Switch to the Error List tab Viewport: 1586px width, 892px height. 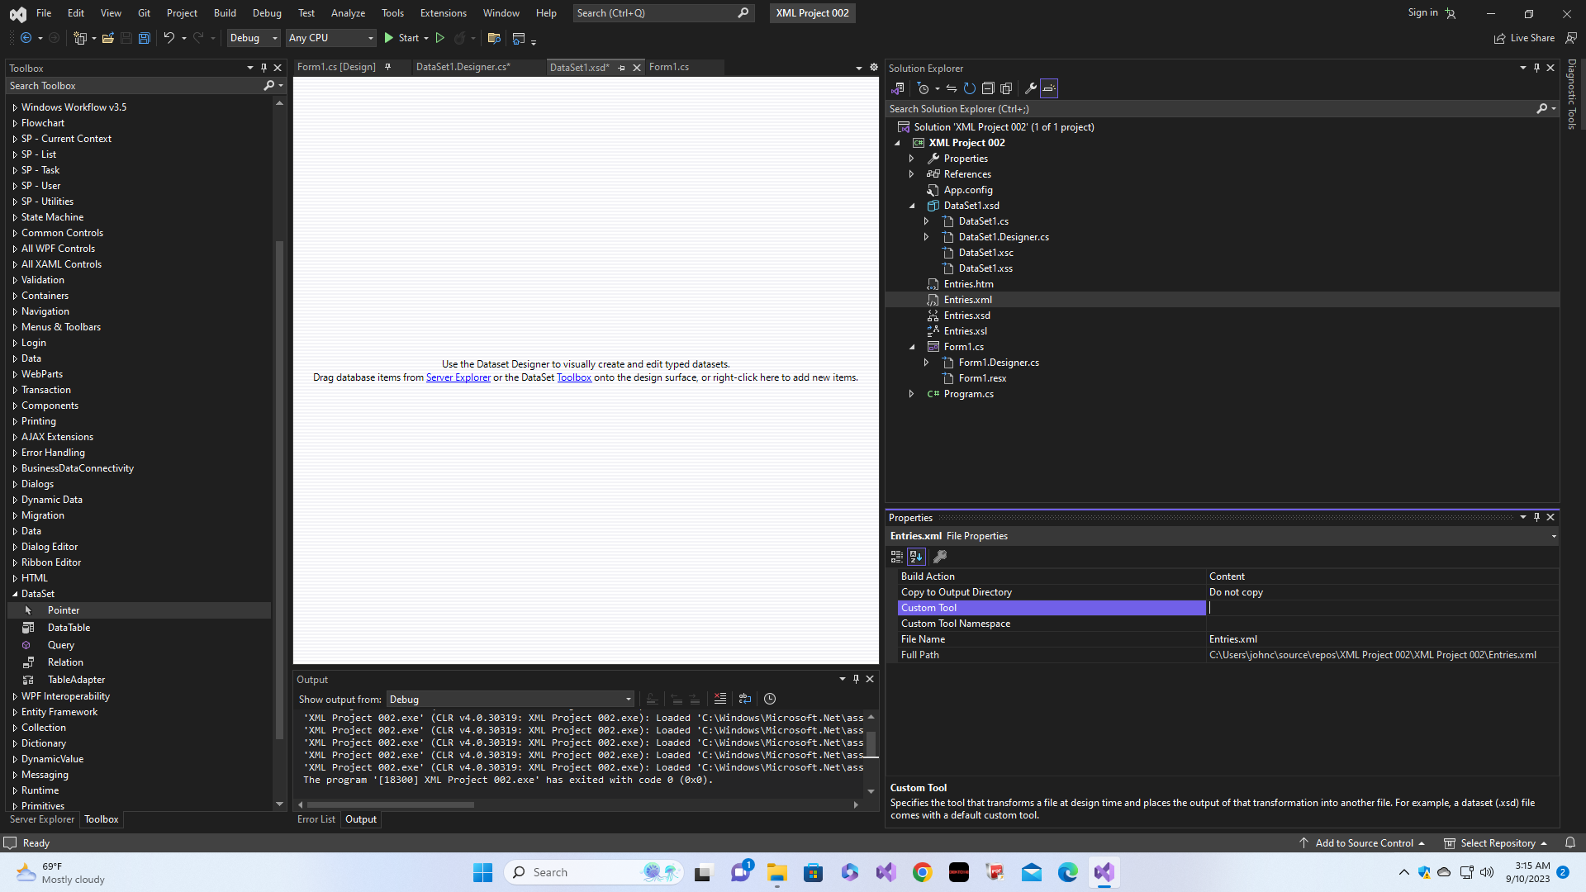(x=316, y=819)
